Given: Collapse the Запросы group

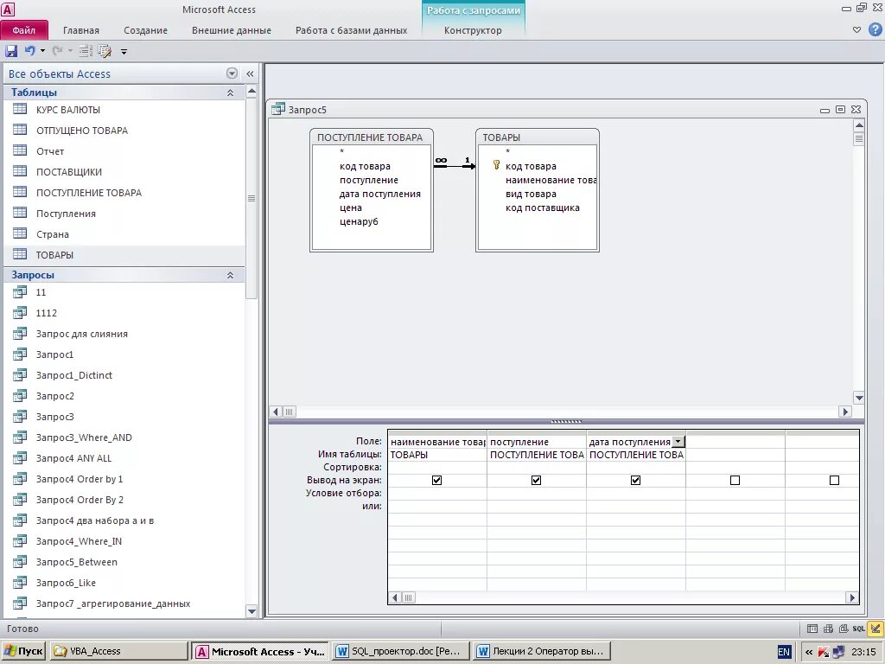Looking at the screenshot, I should [x=230, y=275].
